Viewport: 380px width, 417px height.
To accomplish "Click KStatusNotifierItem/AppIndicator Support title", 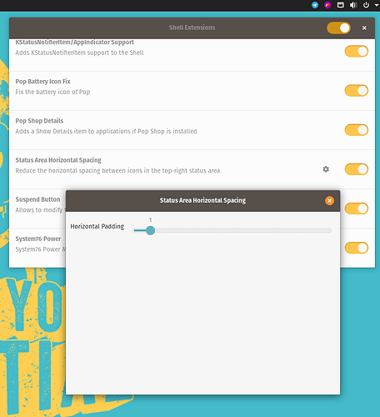I will [x=74, y=43].
